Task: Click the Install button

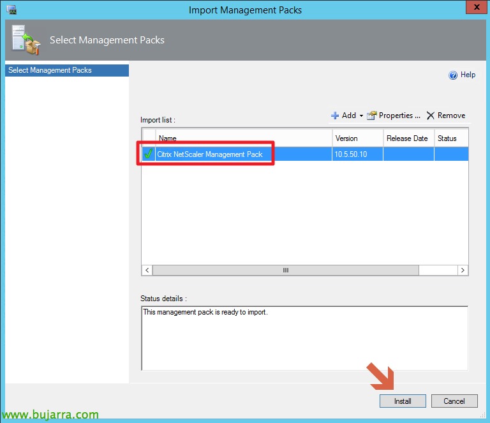Action: point(403,401)
